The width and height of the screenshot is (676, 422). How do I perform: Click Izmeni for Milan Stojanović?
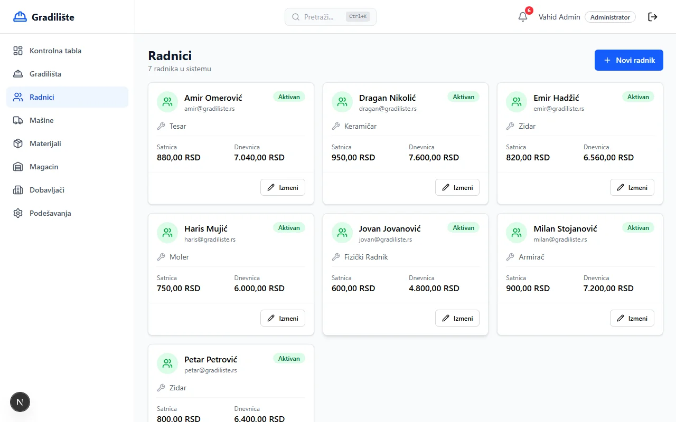tap(632, 318)
